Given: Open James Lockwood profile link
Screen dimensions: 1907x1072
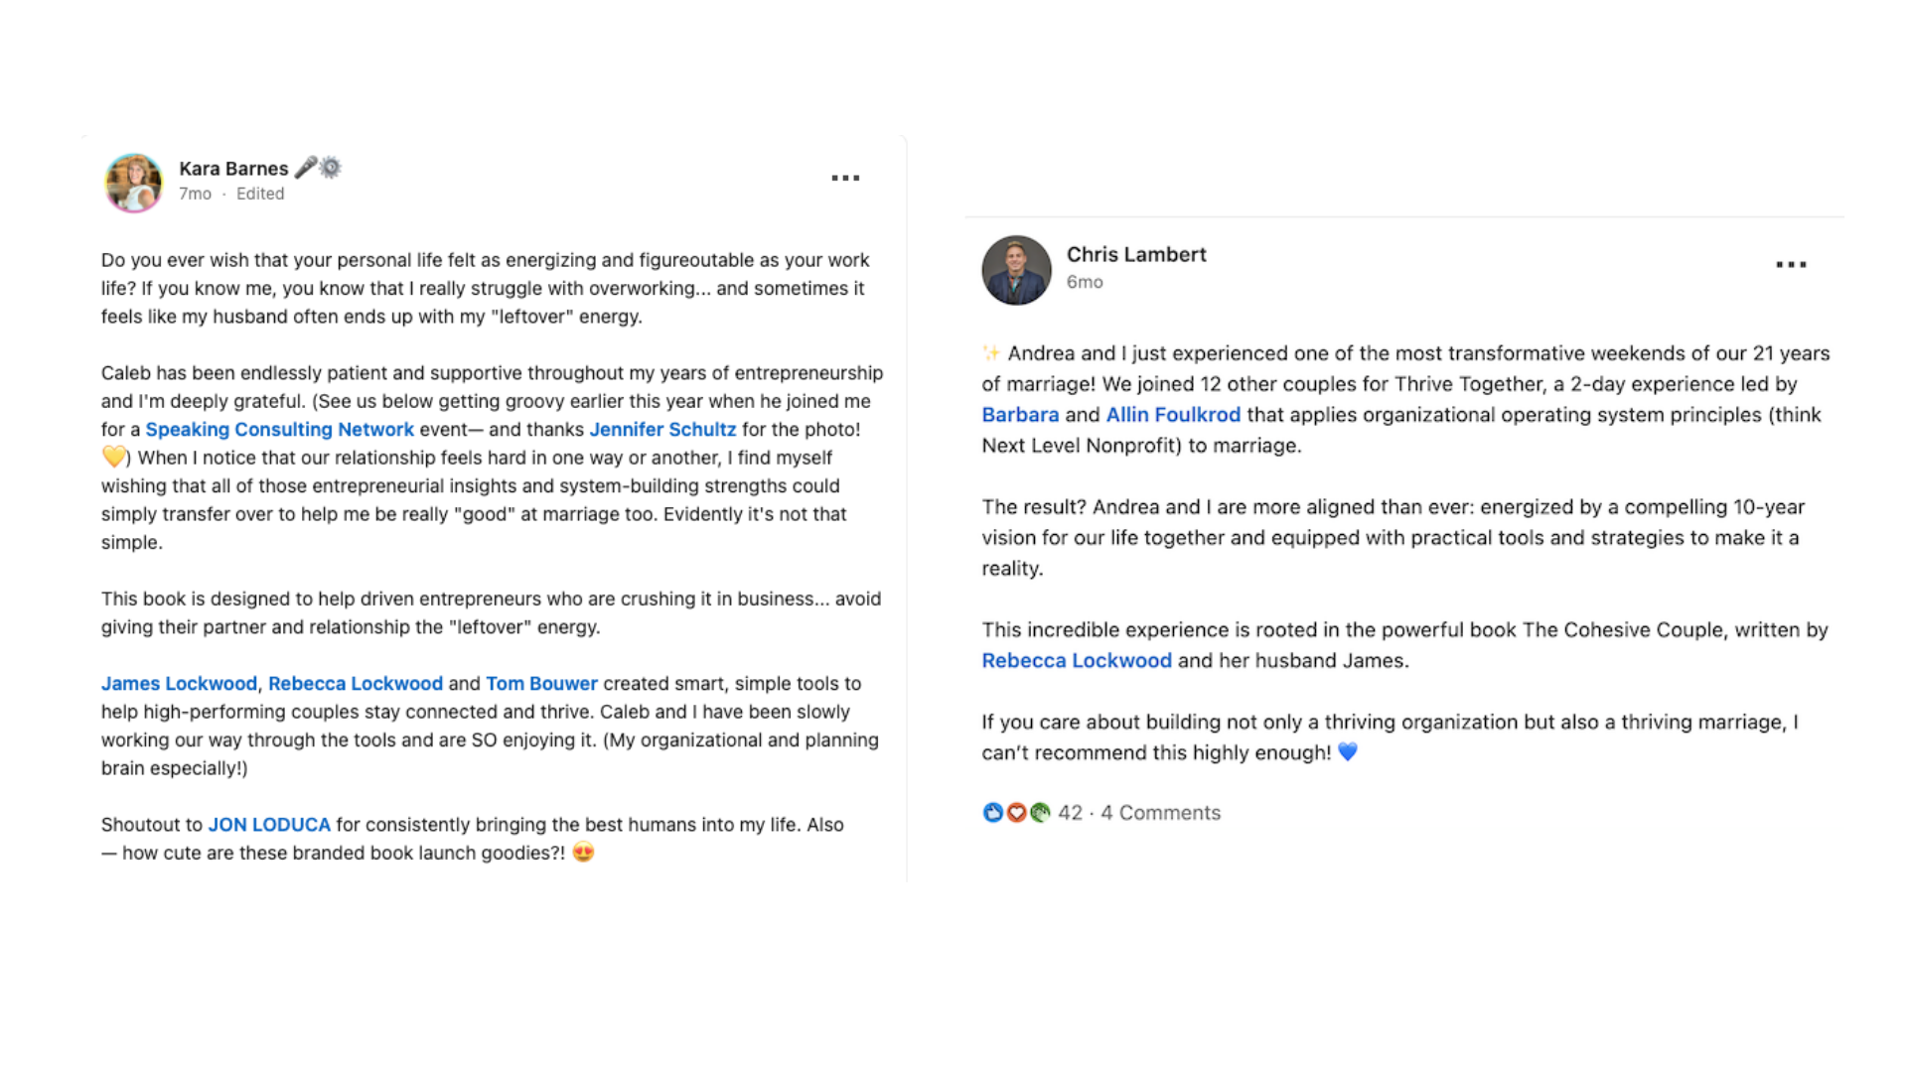Looking at the screenshot, I should click(179, 684).
